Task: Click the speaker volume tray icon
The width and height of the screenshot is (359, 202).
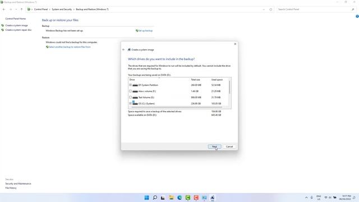Action: tap(330, 198)
